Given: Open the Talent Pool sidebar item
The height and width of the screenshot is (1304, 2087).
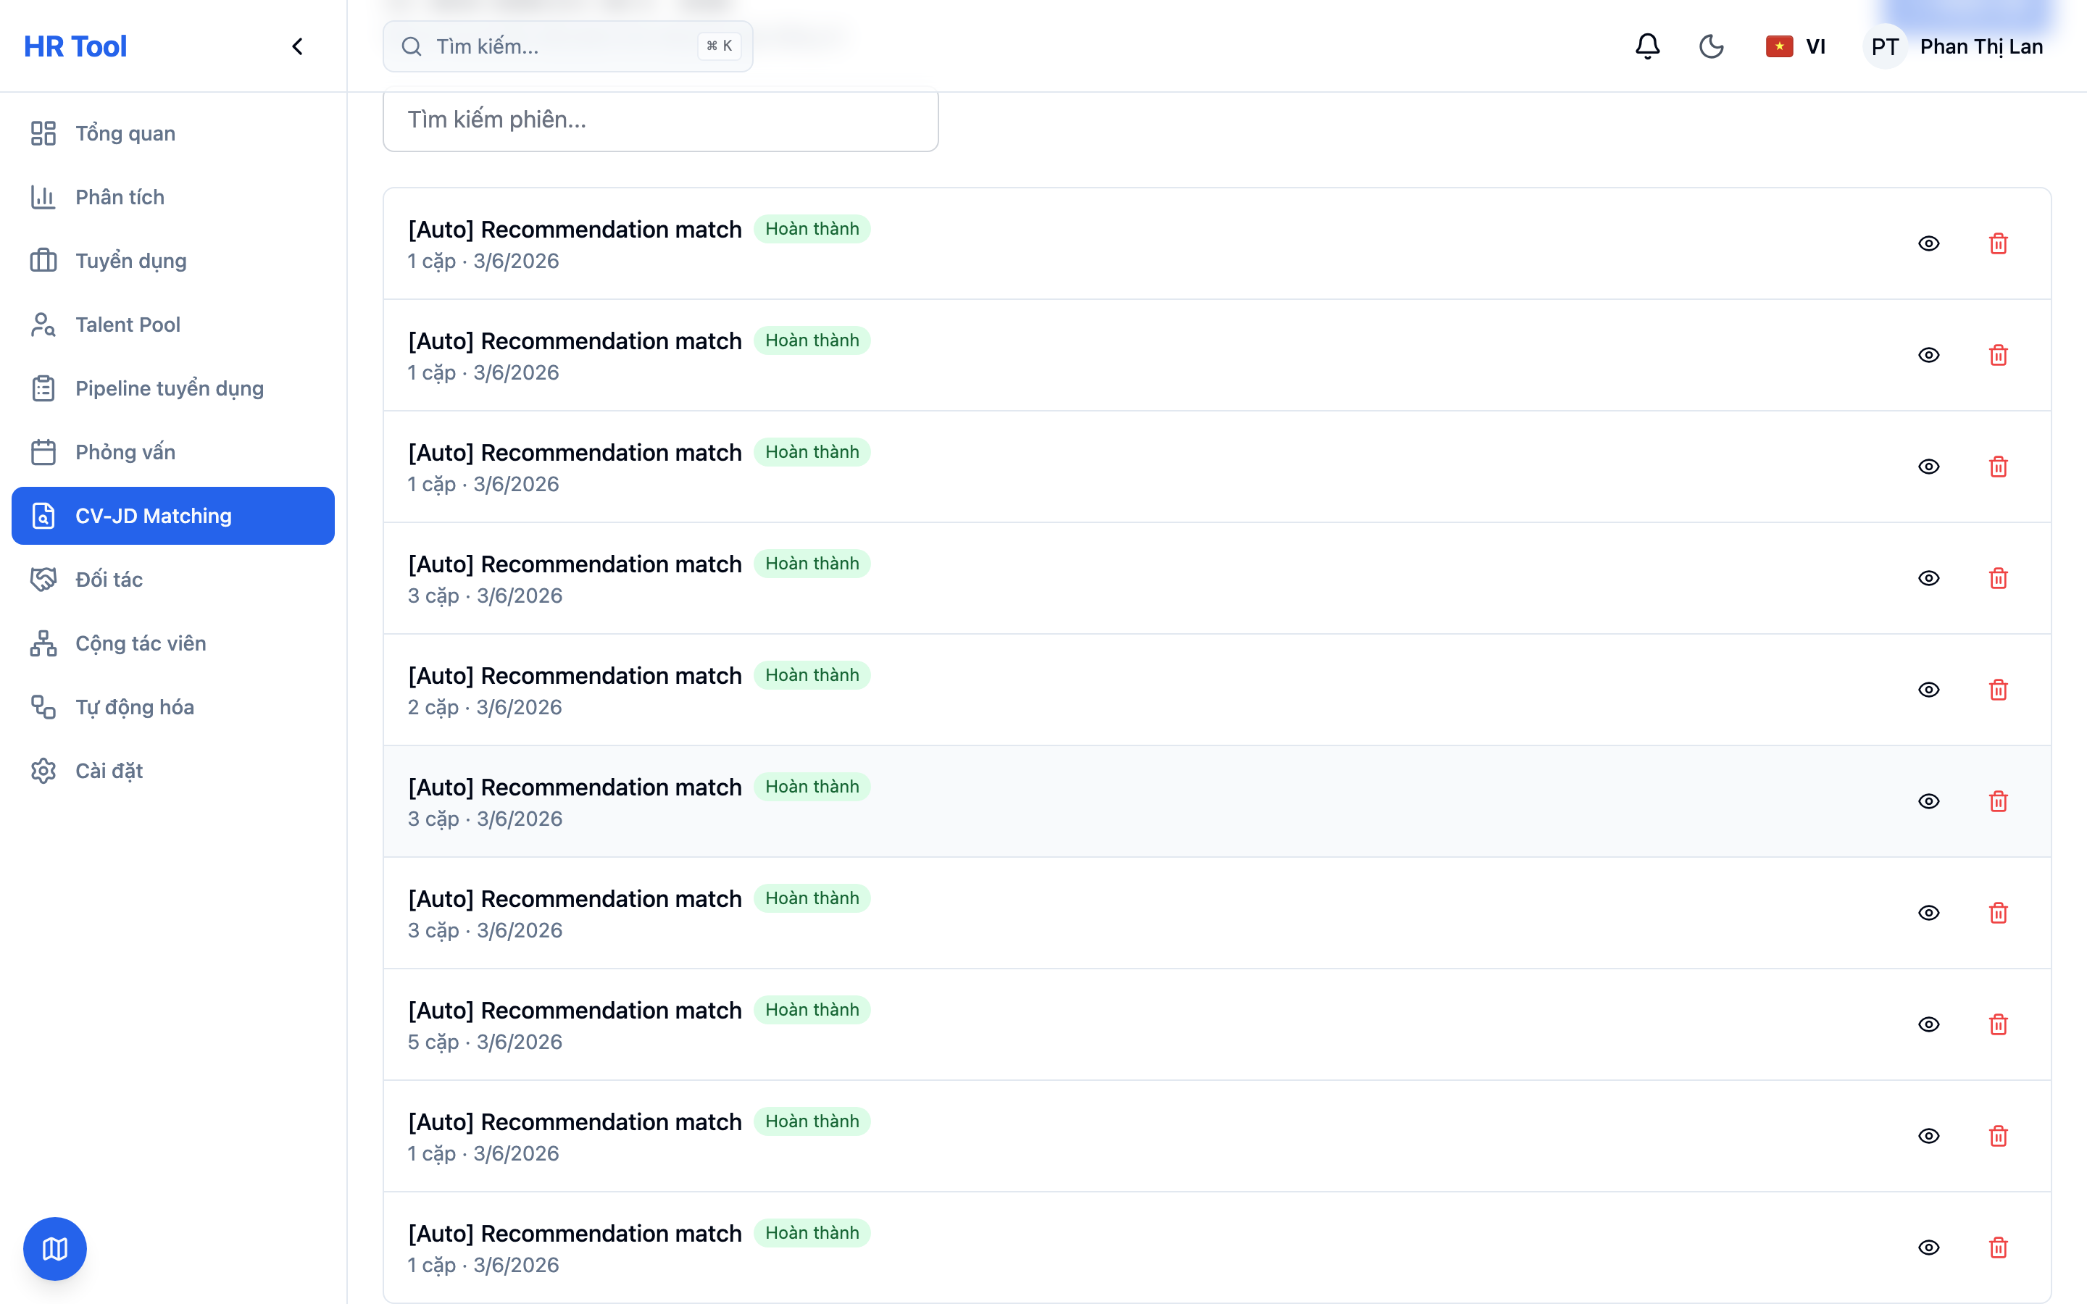Looking at the screenshot, I should click(172, 325).
